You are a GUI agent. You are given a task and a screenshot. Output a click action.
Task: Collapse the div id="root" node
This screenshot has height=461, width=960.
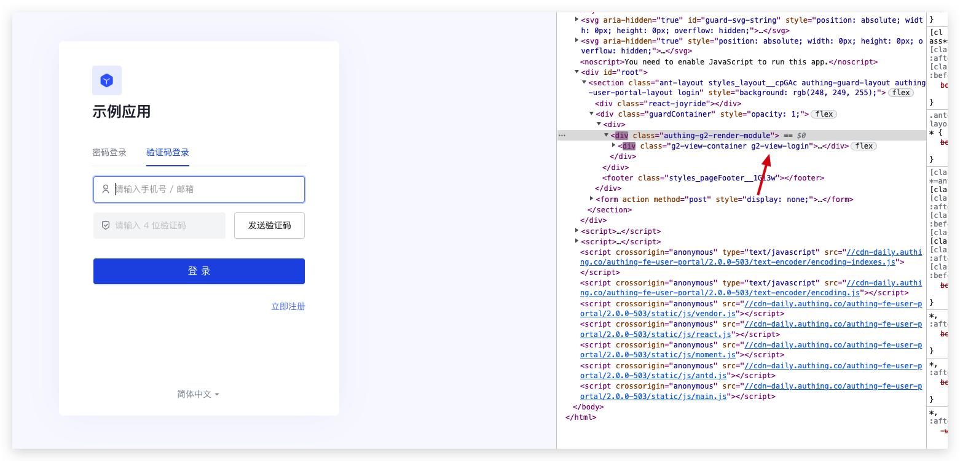[576, 72]
